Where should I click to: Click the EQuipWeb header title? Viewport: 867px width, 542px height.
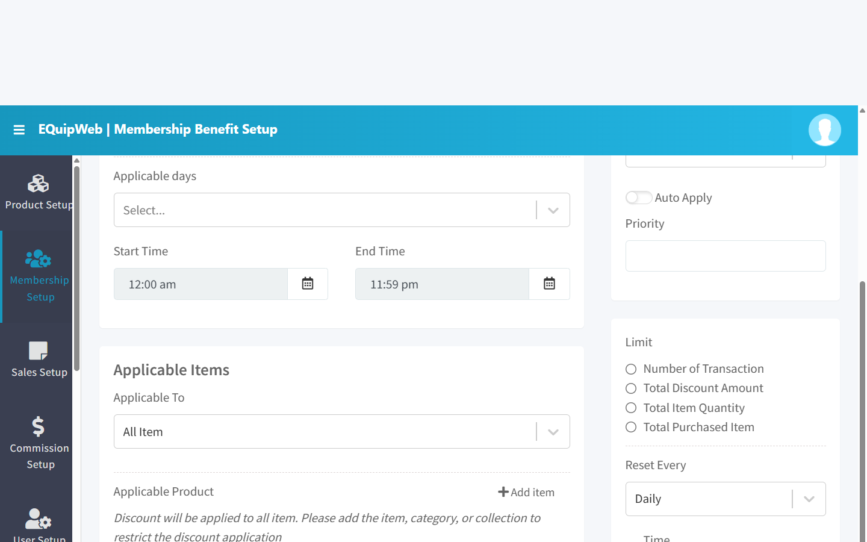[158, 129]
